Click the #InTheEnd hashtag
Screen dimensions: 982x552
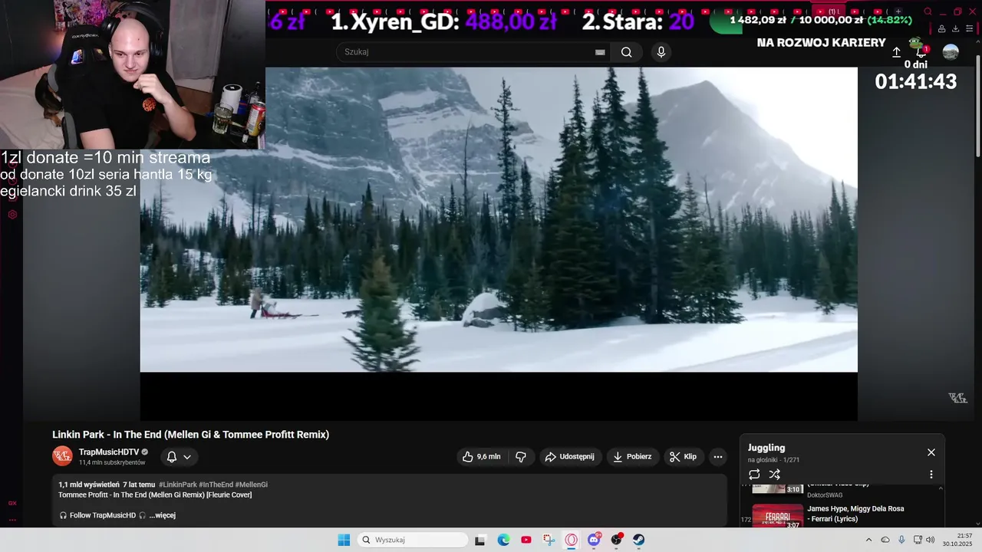216,485
